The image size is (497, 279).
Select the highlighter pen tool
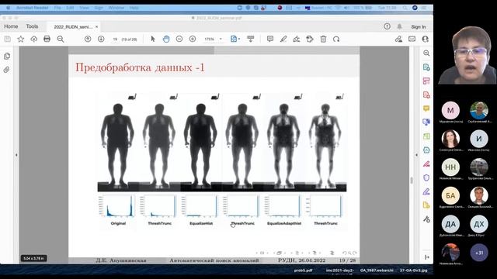click(283, 39)
